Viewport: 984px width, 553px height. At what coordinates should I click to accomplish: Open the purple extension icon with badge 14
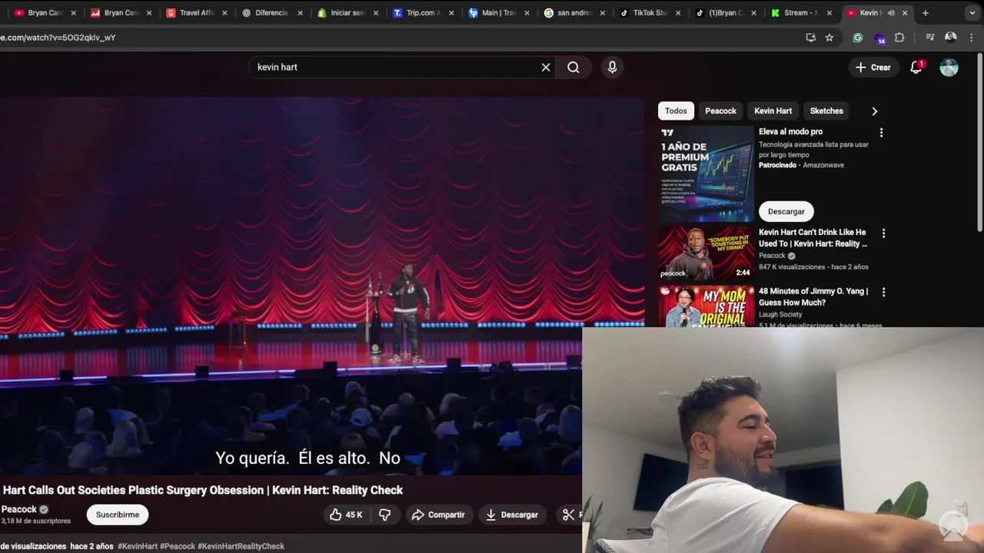[879, 38]
